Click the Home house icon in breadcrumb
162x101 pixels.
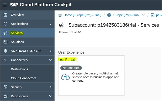coord(60,15)
